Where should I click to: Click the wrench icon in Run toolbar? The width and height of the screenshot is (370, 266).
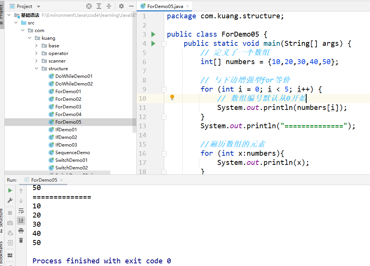click(10, 200)
